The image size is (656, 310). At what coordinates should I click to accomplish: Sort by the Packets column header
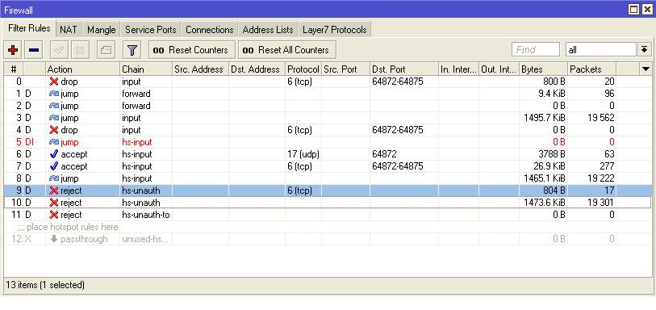point(592,69)
